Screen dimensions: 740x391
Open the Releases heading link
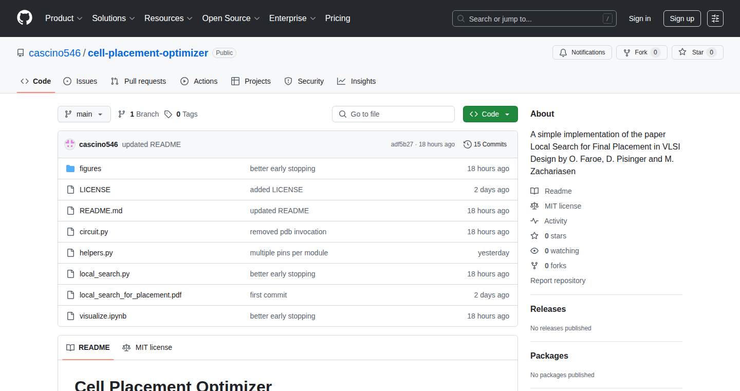tap(548, 309)
